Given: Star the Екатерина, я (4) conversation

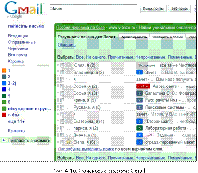Looking at the screenshot, I should pyautogui.click(x=68, y=121).
